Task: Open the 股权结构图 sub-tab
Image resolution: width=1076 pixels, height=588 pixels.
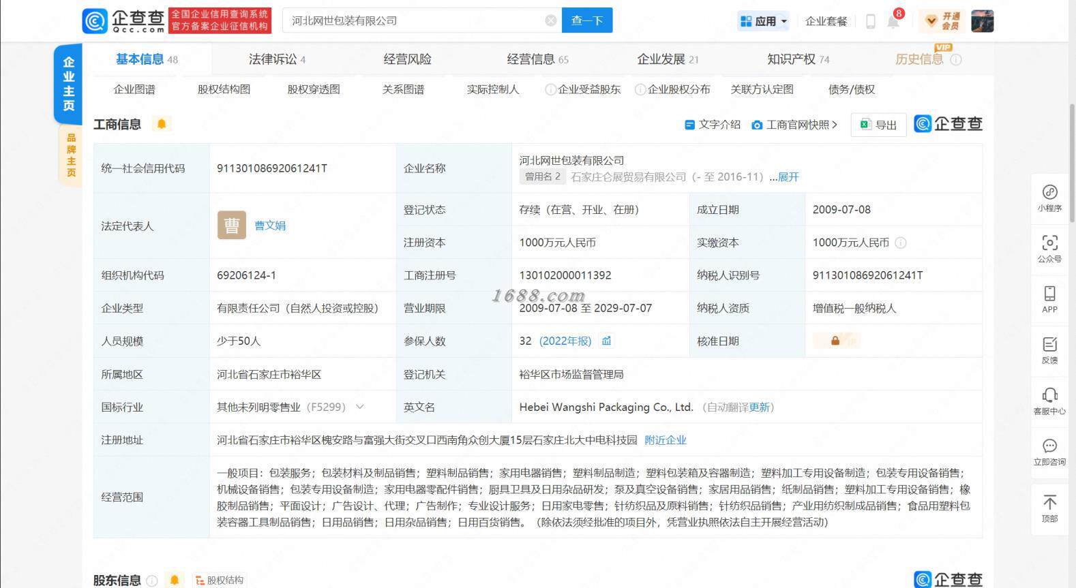Action: 224,89
